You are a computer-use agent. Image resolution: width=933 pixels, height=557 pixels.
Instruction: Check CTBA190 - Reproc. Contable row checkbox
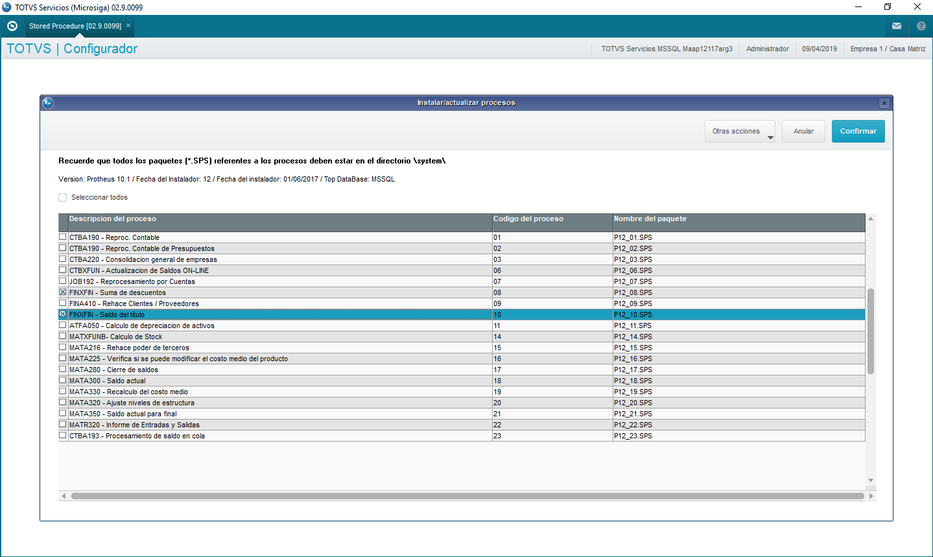(63, 237)
